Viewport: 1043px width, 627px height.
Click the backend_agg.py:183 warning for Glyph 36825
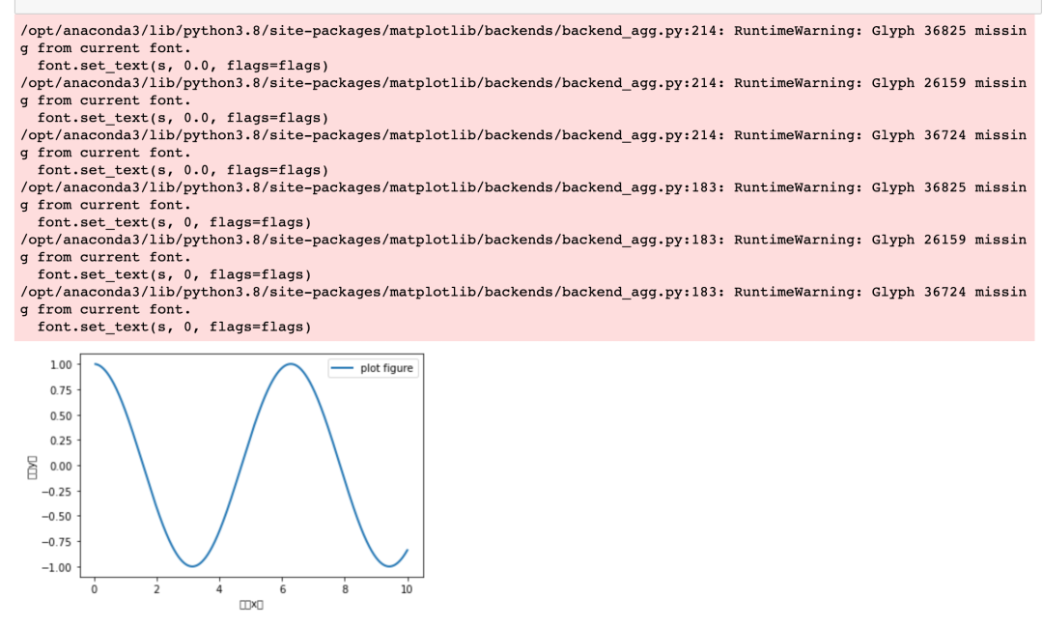pos(523,205)
